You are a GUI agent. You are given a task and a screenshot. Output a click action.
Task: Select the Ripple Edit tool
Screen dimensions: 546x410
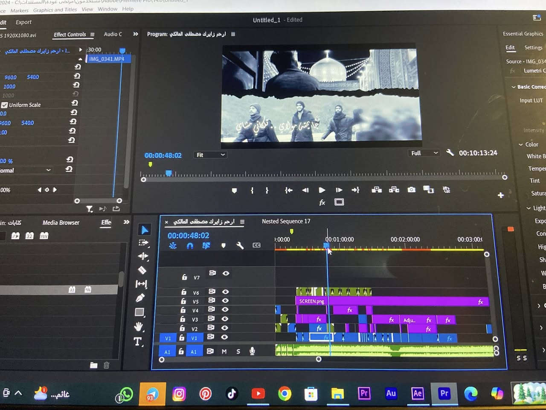coord(142,256)
